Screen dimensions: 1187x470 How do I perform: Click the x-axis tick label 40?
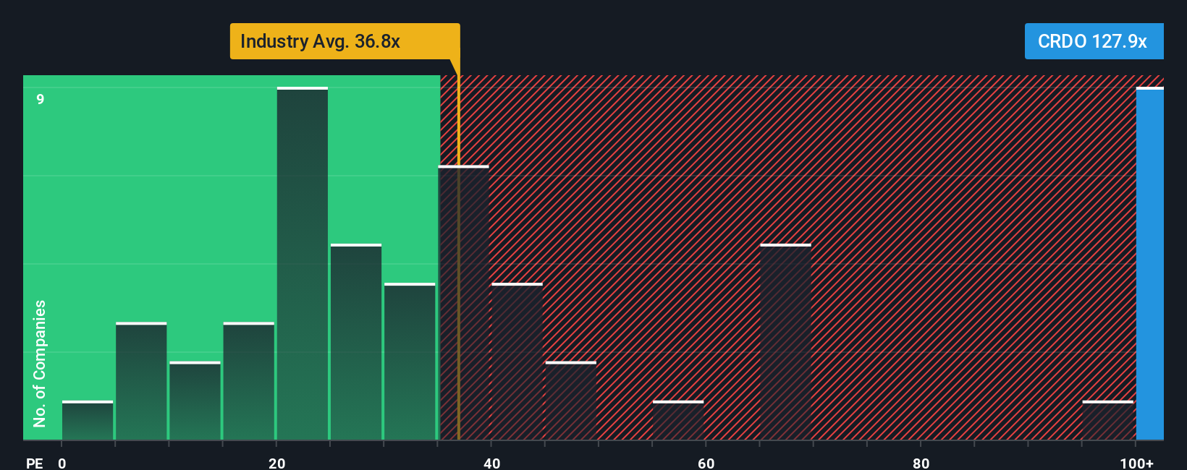491,463
